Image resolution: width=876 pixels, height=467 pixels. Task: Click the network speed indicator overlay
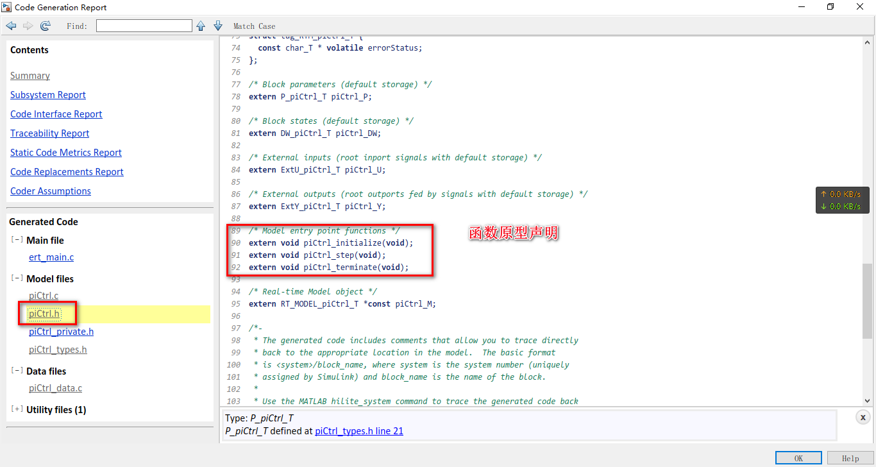(x=842, y=200)
